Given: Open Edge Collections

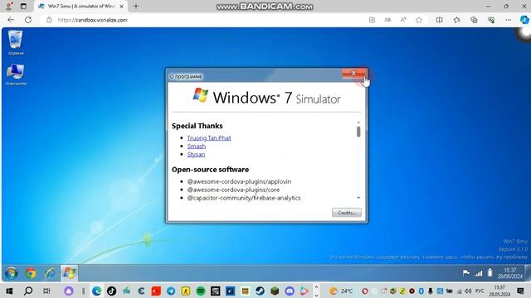Looking at the screenshot, I should pyautogui.click(x=474, y=20).
